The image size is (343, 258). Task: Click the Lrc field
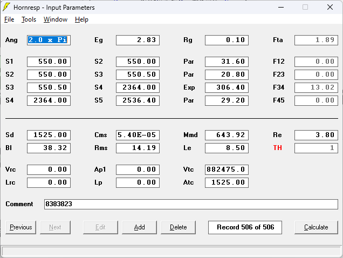[49, 182]
